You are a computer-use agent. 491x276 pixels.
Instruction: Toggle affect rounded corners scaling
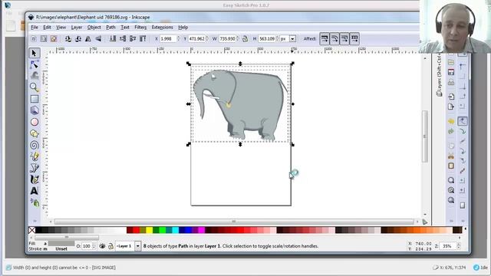click(334, 39)
